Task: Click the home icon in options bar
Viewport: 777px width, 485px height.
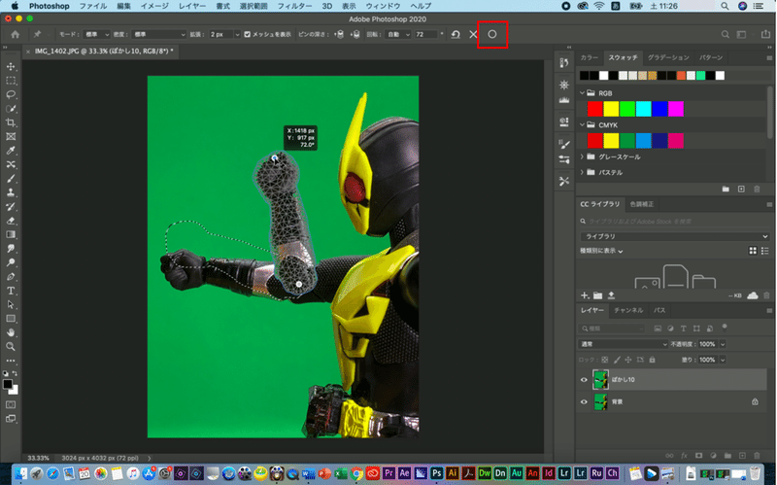Action: tap(16, 34)
